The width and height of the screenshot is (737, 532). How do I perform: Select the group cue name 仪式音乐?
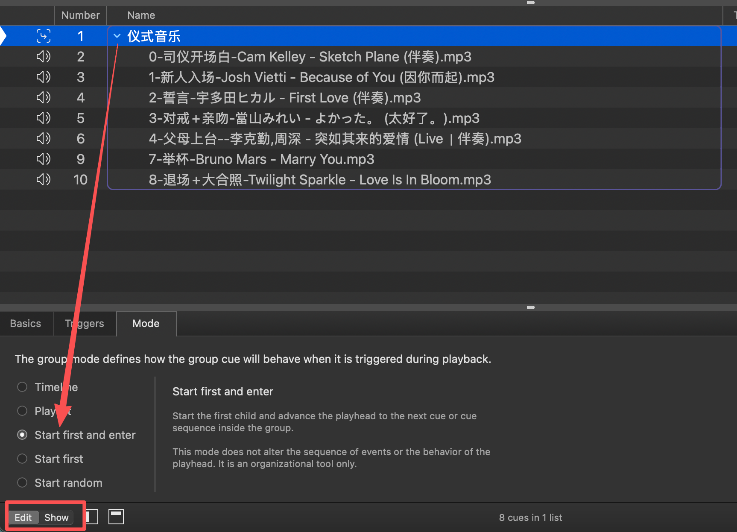pos(154,36)
